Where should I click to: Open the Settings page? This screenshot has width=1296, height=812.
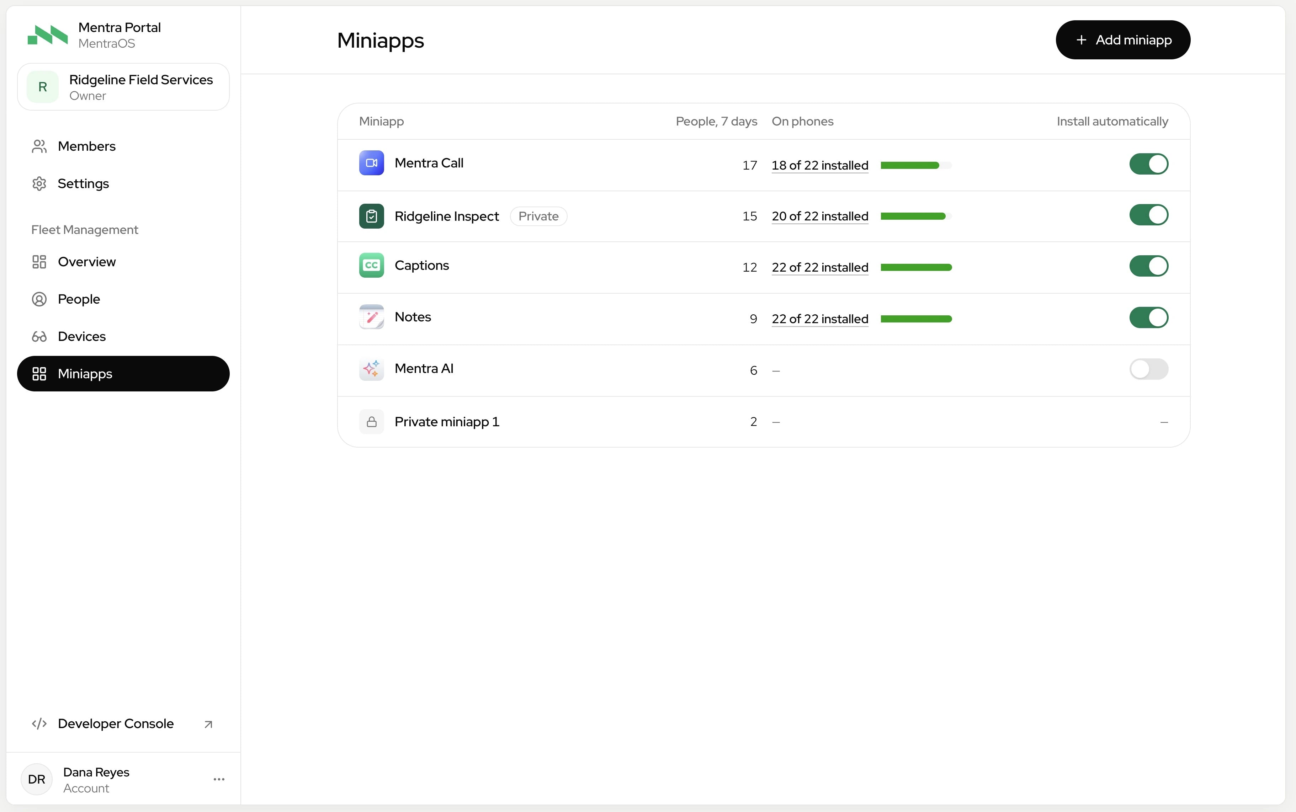tap(123, 184)
